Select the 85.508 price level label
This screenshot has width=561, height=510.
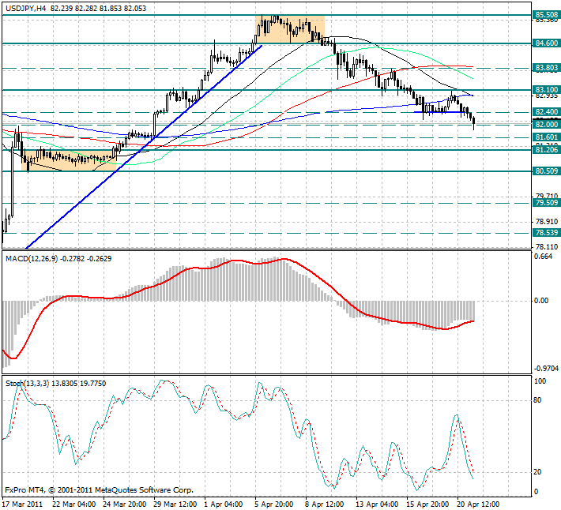point(547,14)
